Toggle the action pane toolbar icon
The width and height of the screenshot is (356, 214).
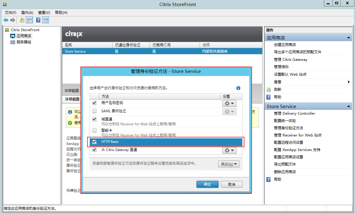[x=46, y=20]
